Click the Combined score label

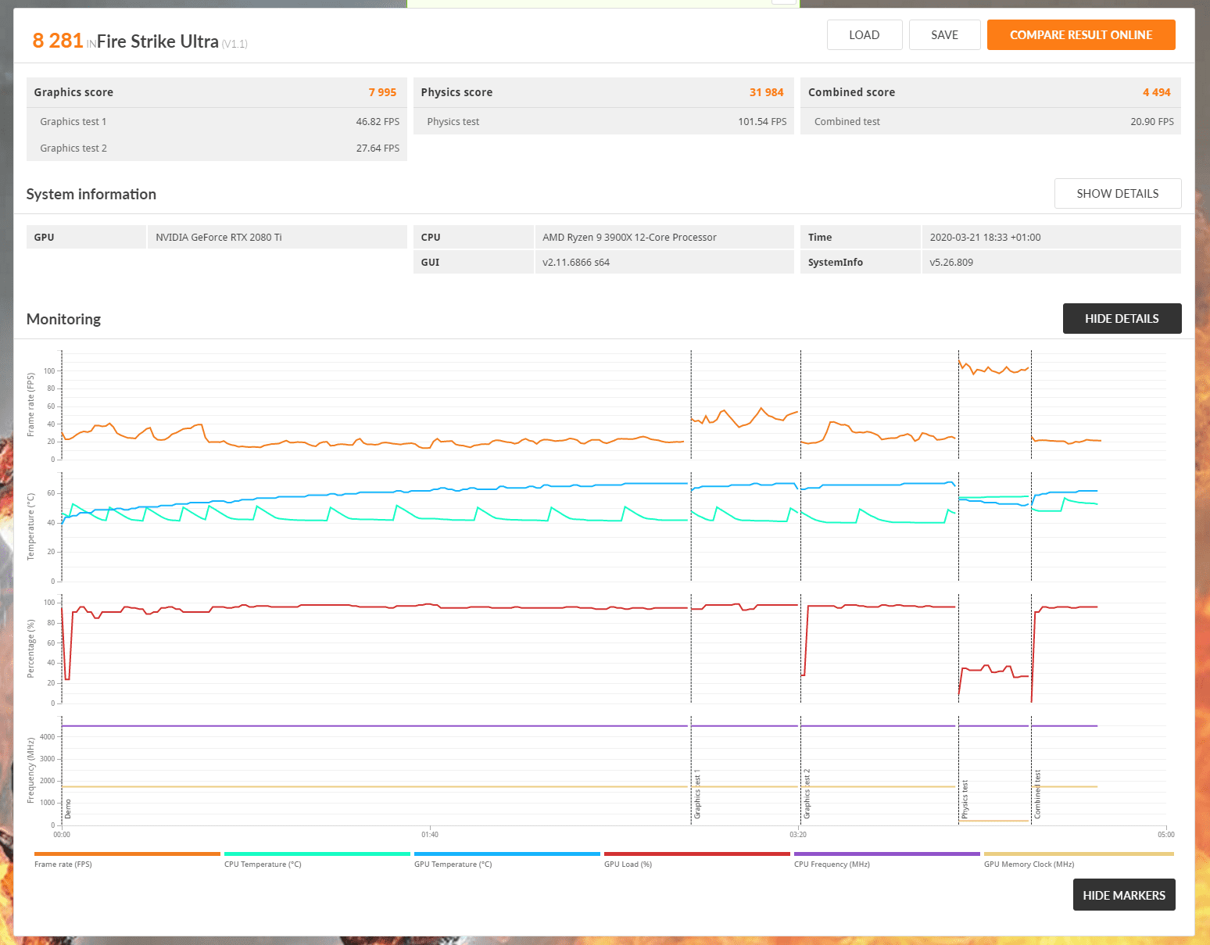[x=851, y=92]
